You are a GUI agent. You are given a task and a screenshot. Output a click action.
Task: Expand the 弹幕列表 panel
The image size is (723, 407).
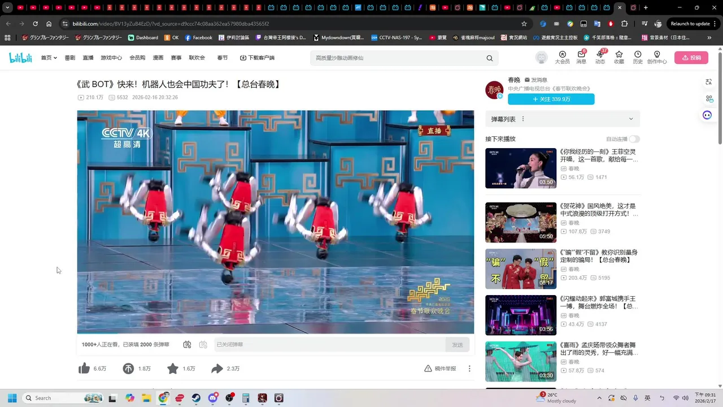tap(631, 119)
